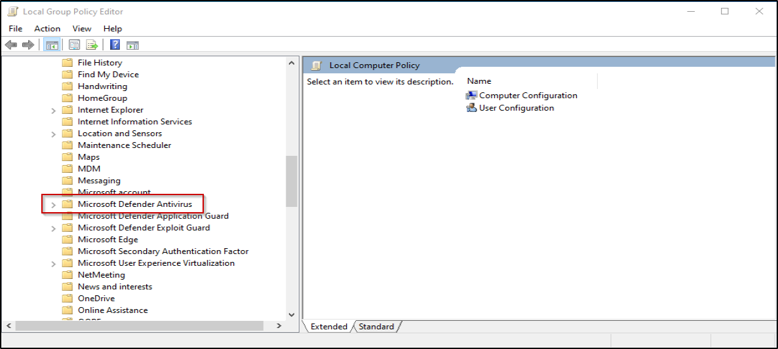Switch to the Standard tab
The width and height of the screenshot is (778, 349).
click(377, 326)
